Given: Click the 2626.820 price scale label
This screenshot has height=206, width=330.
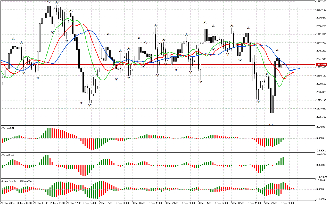Looking at the screenshot, I should [x=322, y=92].
